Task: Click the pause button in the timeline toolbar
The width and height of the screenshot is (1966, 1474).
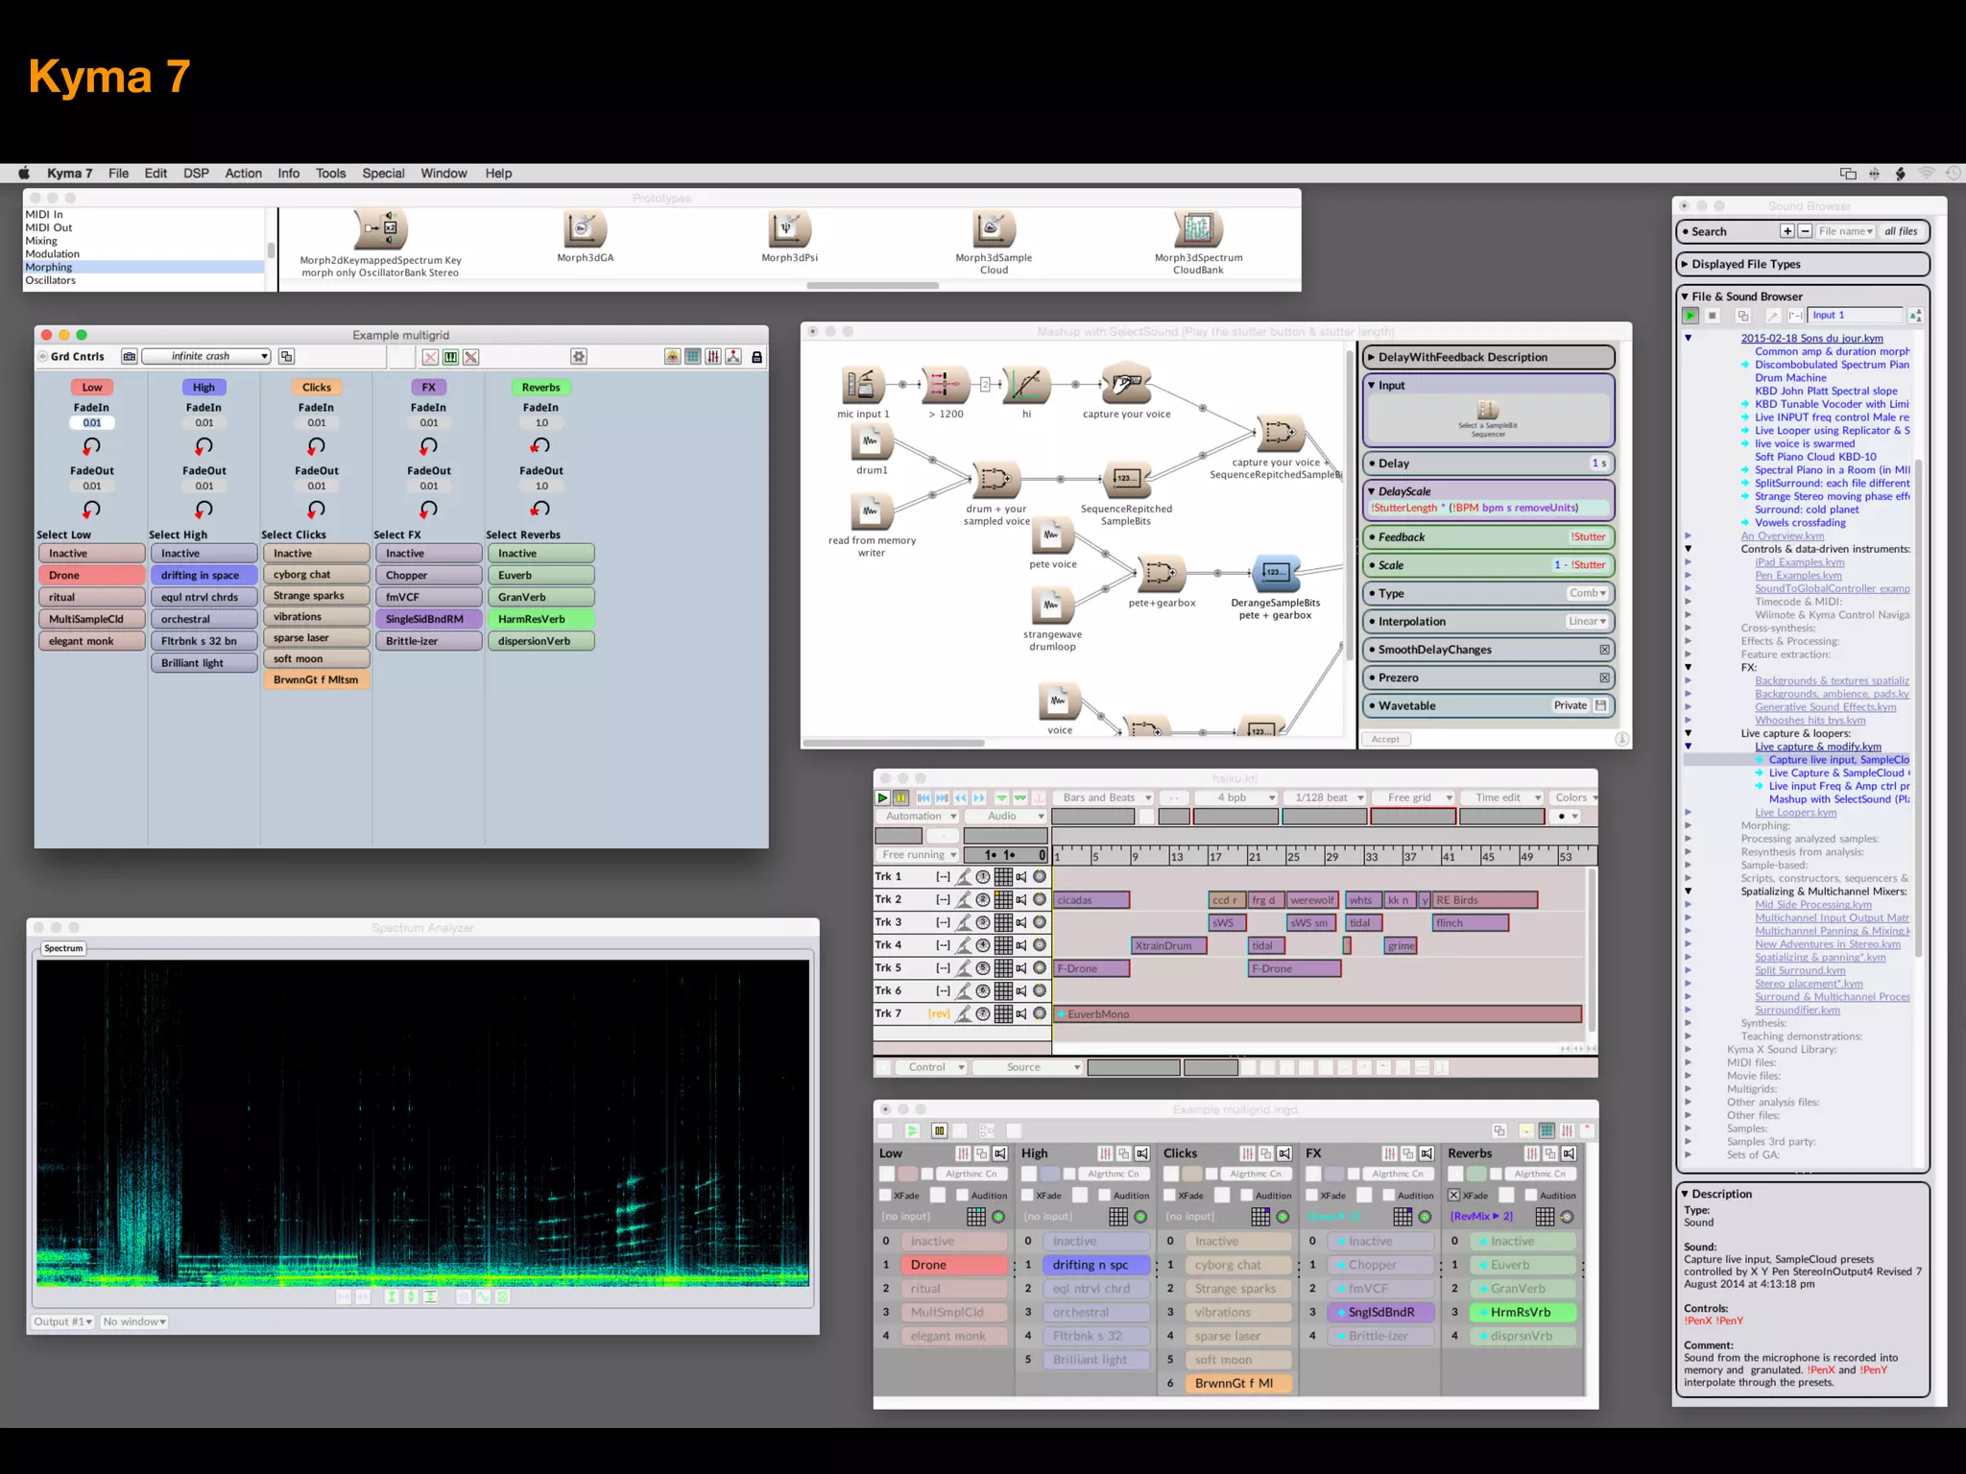Action: point(900,797)
